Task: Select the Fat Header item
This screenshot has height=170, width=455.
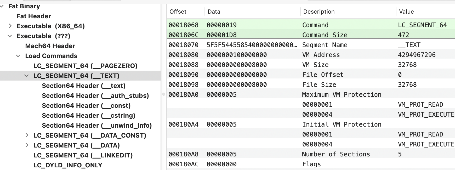Action: click(34, 16)
